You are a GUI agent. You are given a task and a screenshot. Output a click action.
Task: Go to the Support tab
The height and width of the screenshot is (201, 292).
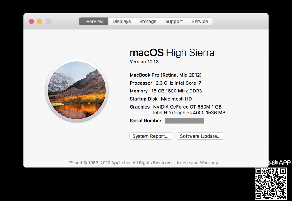coord(174,21)
